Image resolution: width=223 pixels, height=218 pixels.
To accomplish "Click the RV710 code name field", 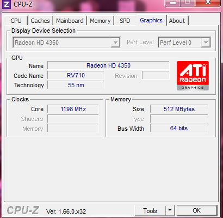I will coord(76,75).
